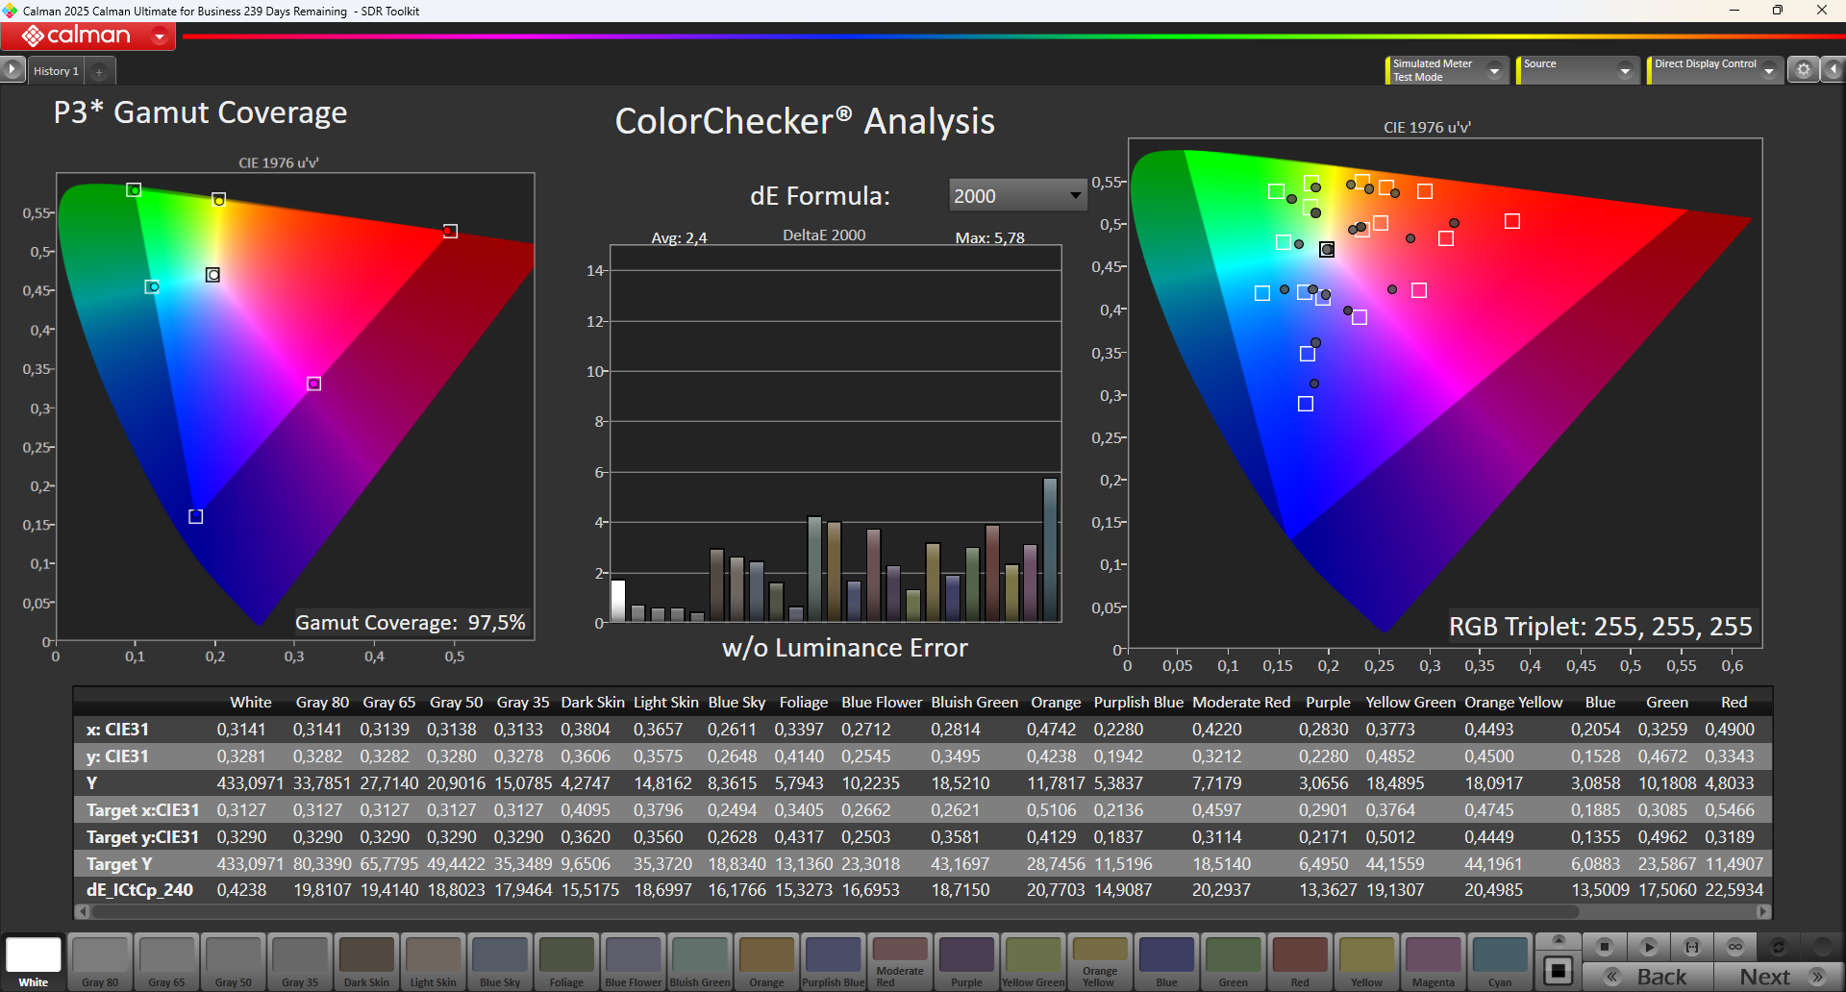Click the 'dE_ICtCp_240' row label
The image size is (1846, 992).
(x=139, y=890)
